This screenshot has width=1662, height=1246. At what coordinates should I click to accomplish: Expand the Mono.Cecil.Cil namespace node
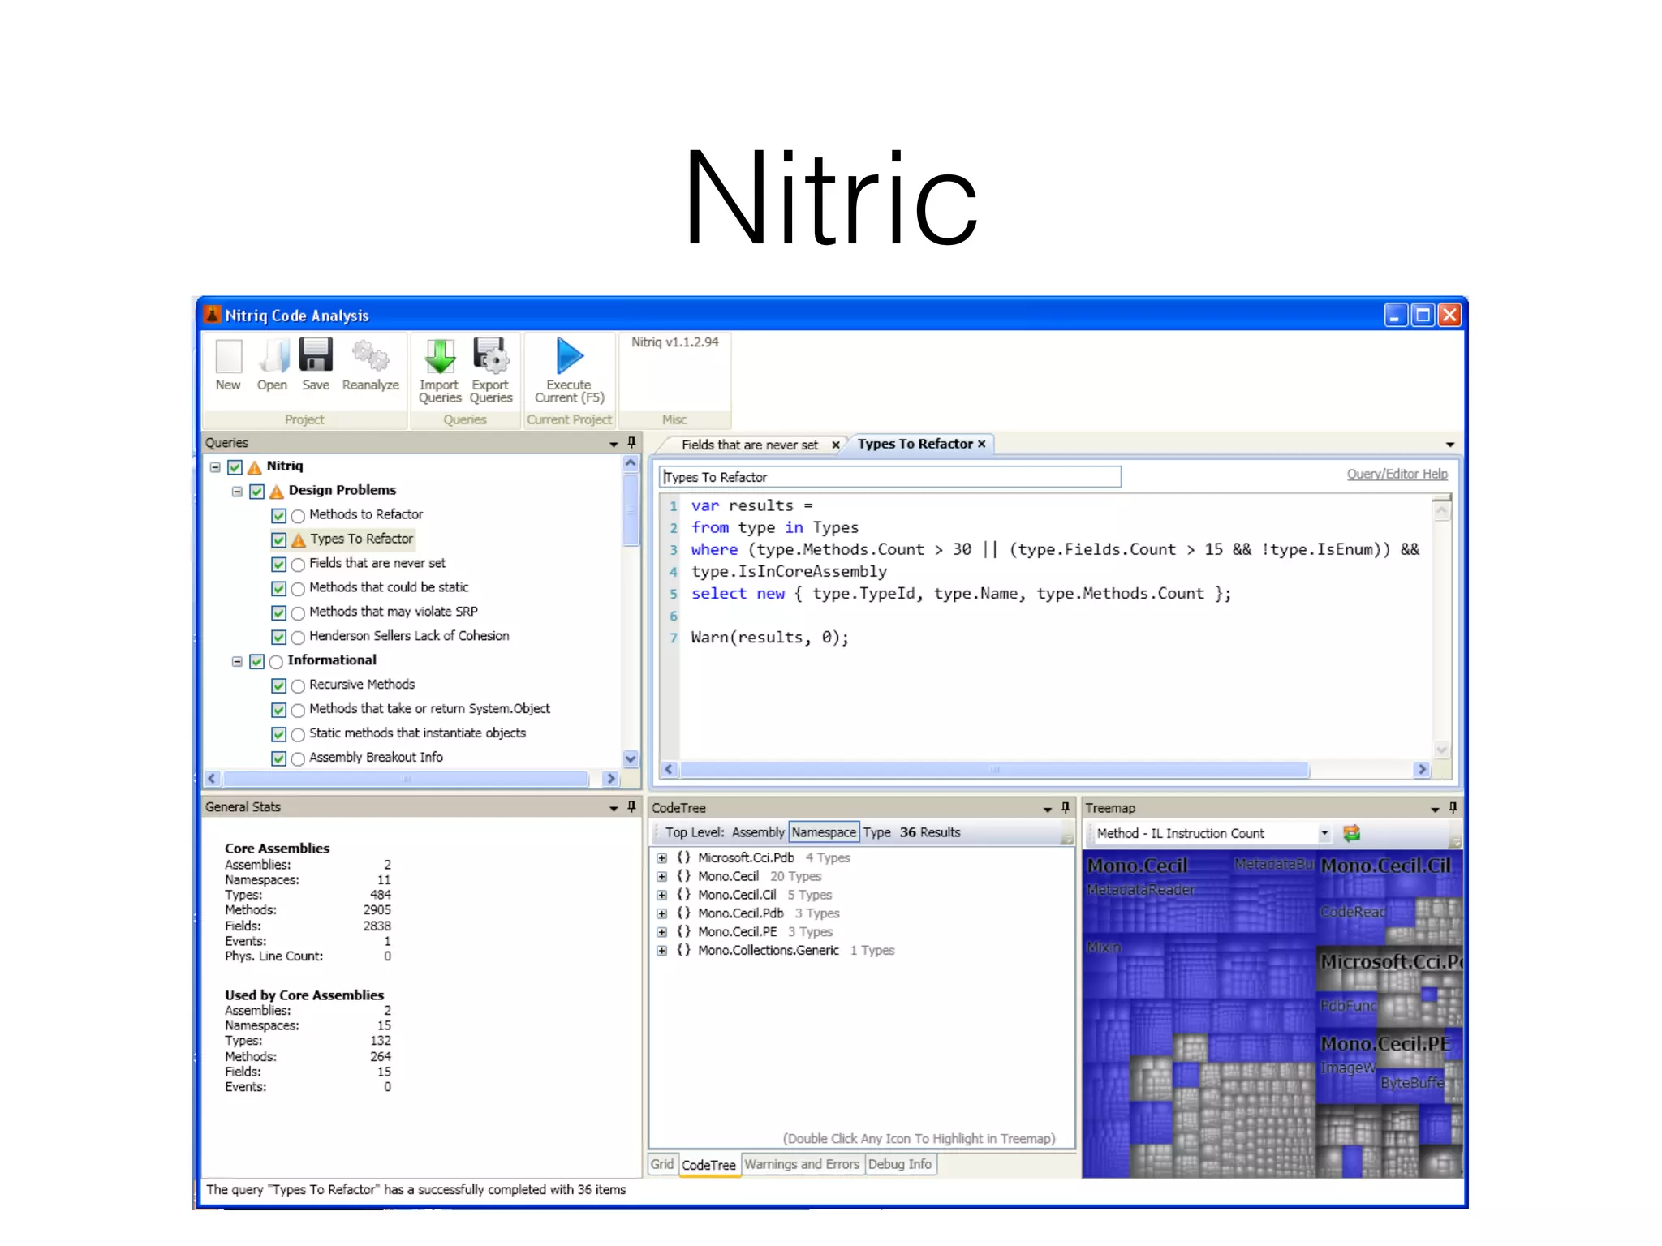click(662, 896)
